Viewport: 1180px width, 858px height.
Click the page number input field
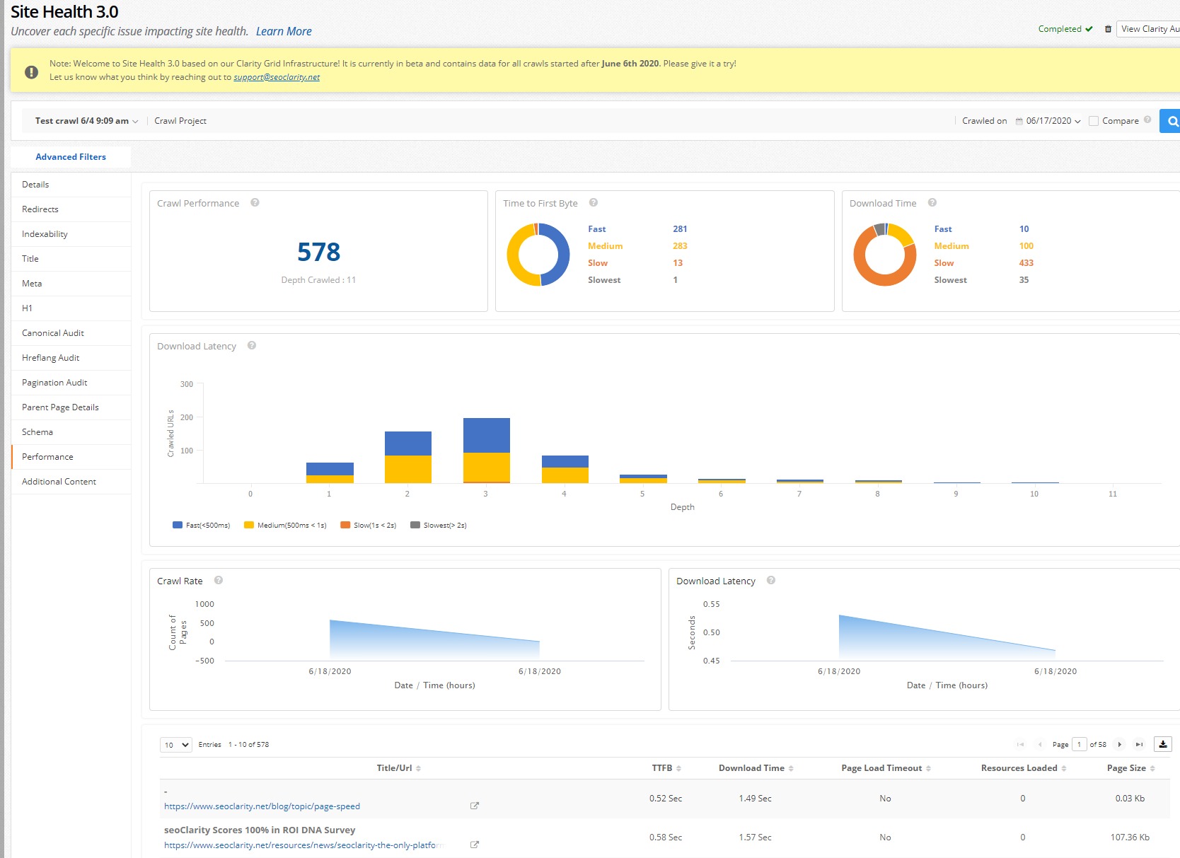coord(1079,744)
